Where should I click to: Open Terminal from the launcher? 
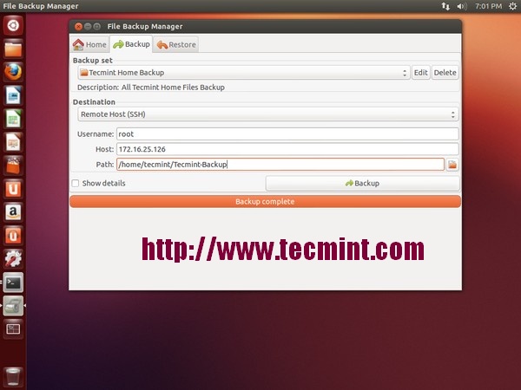[13, 283]
